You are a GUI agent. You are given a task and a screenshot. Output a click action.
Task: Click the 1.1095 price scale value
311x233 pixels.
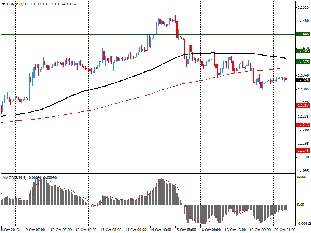tap(303, 171)
